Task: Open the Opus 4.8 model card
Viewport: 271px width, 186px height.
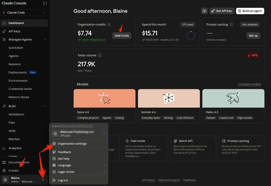Action: click(104, 106)
